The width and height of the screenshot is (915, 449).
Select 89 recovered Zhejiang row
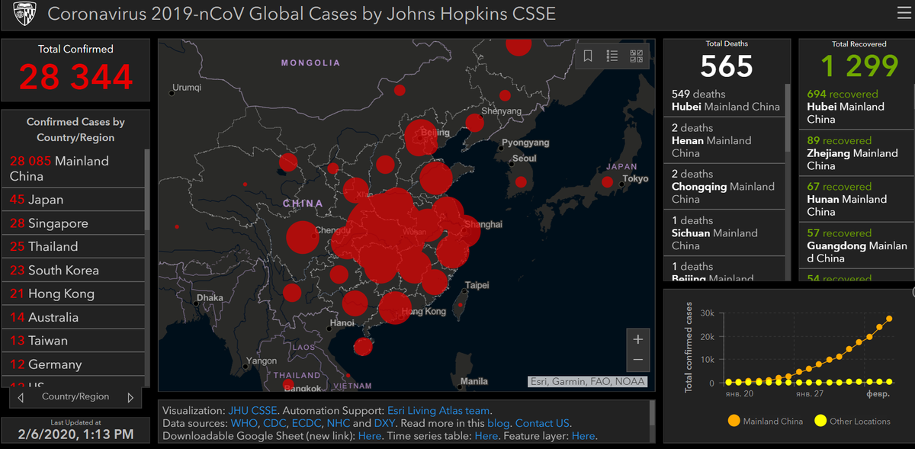click(855, 153)
